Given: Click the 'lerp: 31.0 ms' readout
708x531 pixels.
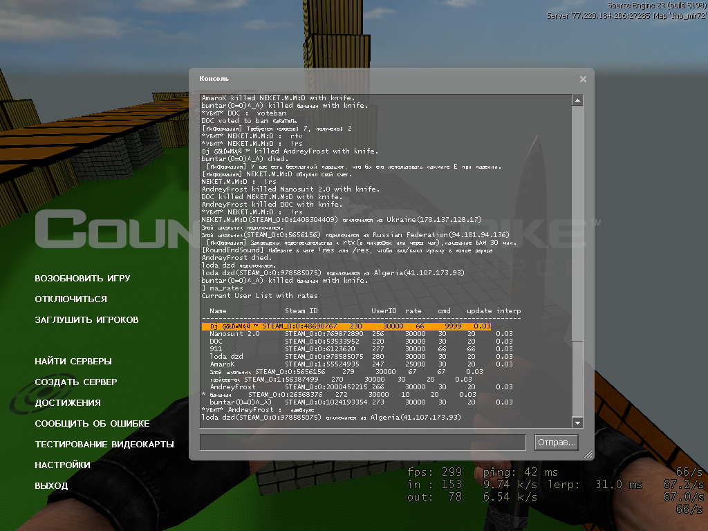Looking at the screenshot, I should pos(595,485).
